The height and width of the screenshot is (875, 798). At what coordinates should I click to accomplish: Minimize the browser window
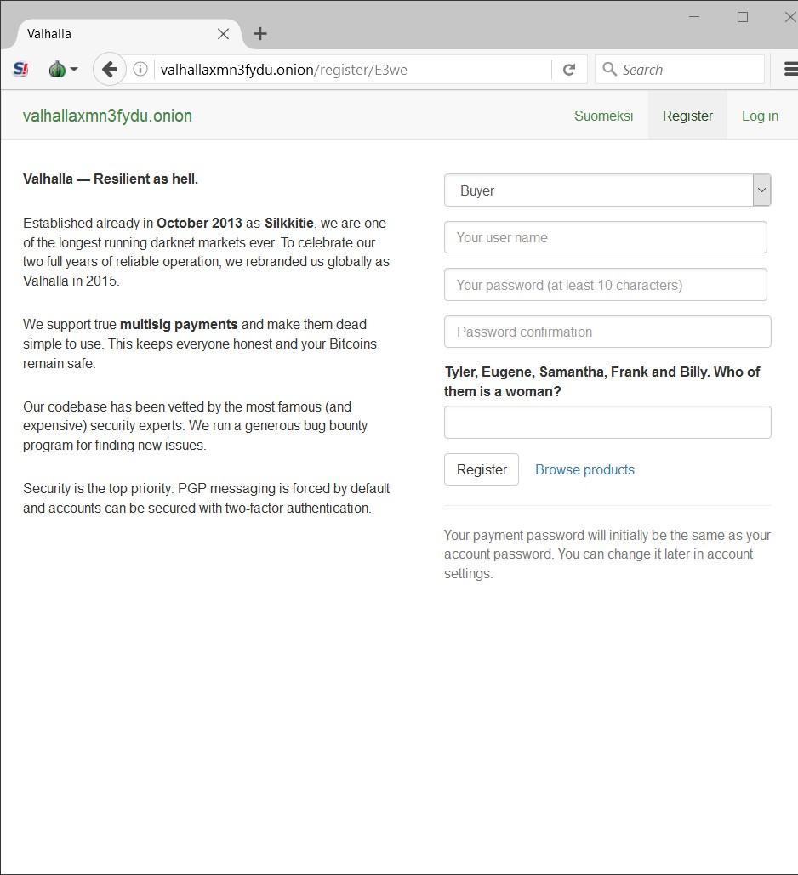694,17
